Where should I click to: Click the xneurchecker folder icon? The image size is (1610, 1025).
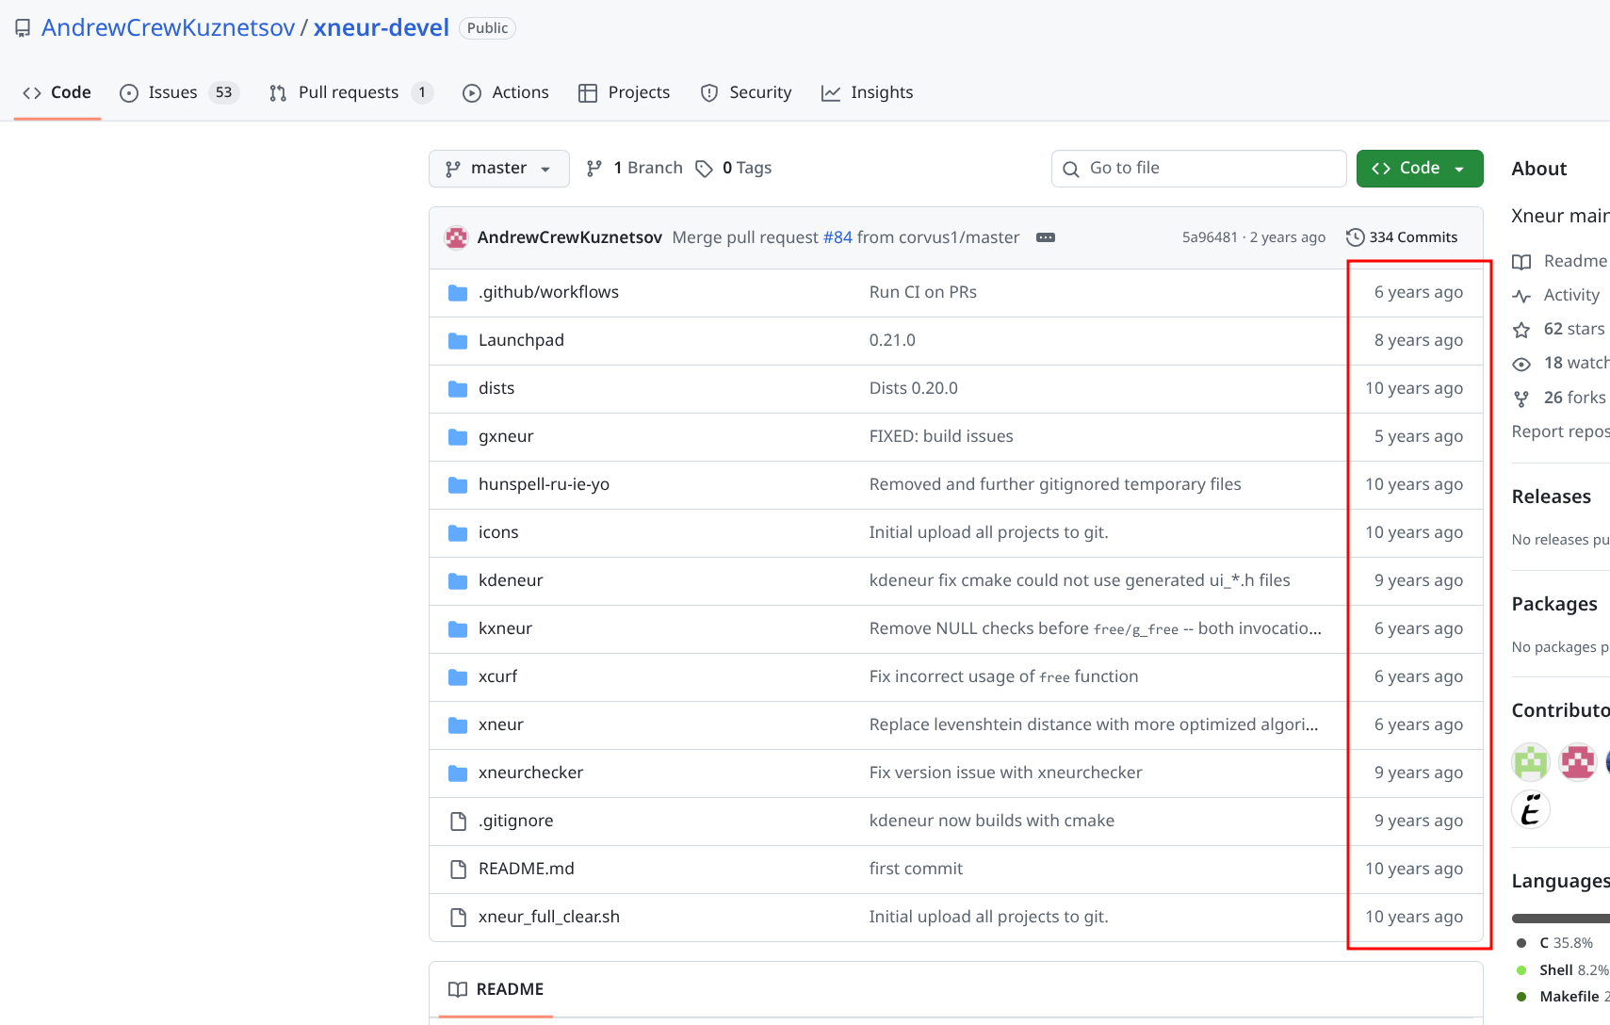point(458,773)
